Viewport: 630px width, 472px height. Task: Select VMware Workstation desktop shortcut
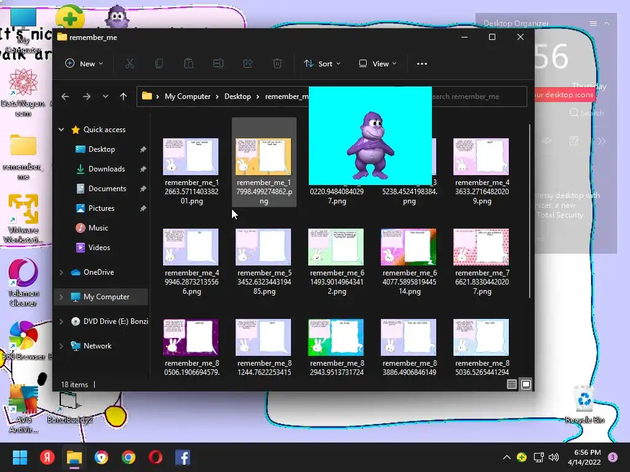(23, 218)
